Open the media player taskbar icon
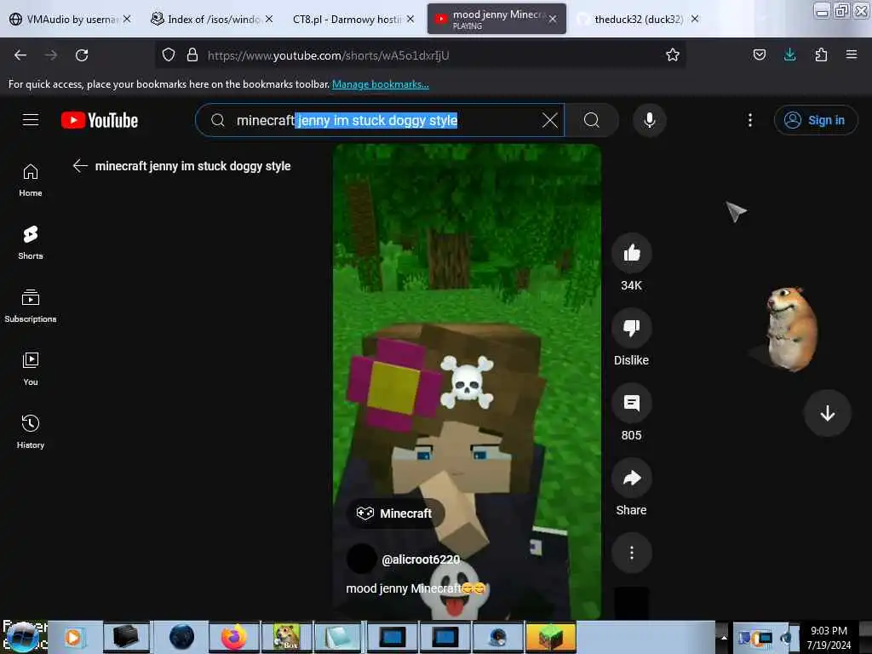This screenshot has width=872, height=654. 74,637
